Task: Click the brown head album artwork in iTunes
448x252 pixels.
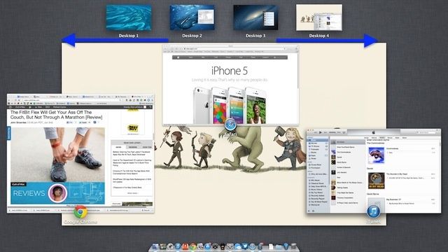Action: (376, 181)
